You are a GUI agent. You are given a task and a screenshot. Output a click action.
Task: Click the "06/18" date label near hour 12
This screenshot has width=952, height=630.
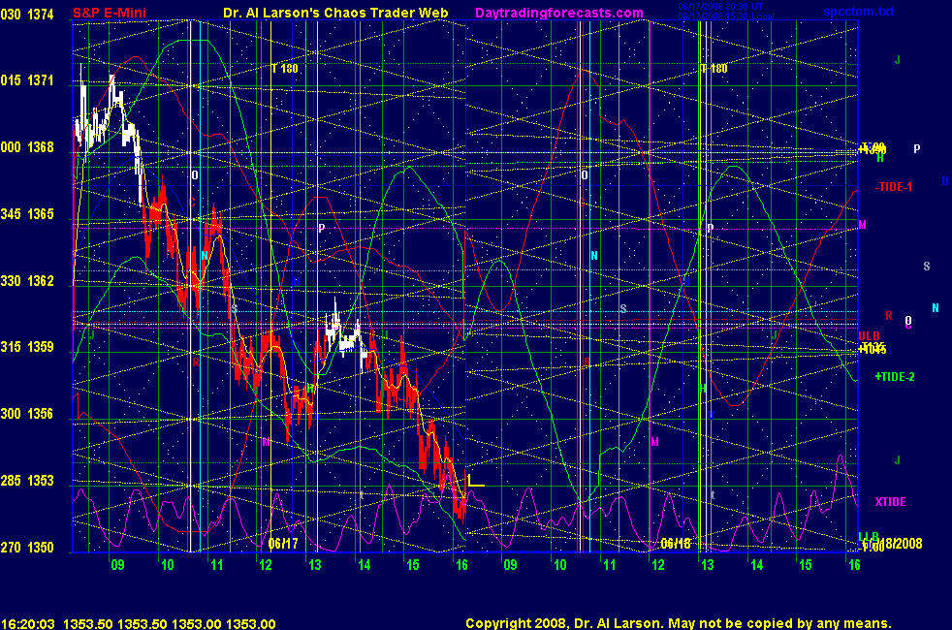point(676,544)
